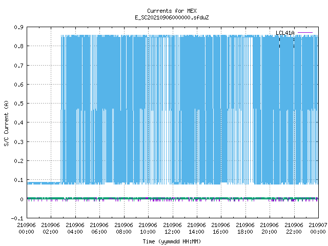Click the 210906 12:00 time tick label

172,228
